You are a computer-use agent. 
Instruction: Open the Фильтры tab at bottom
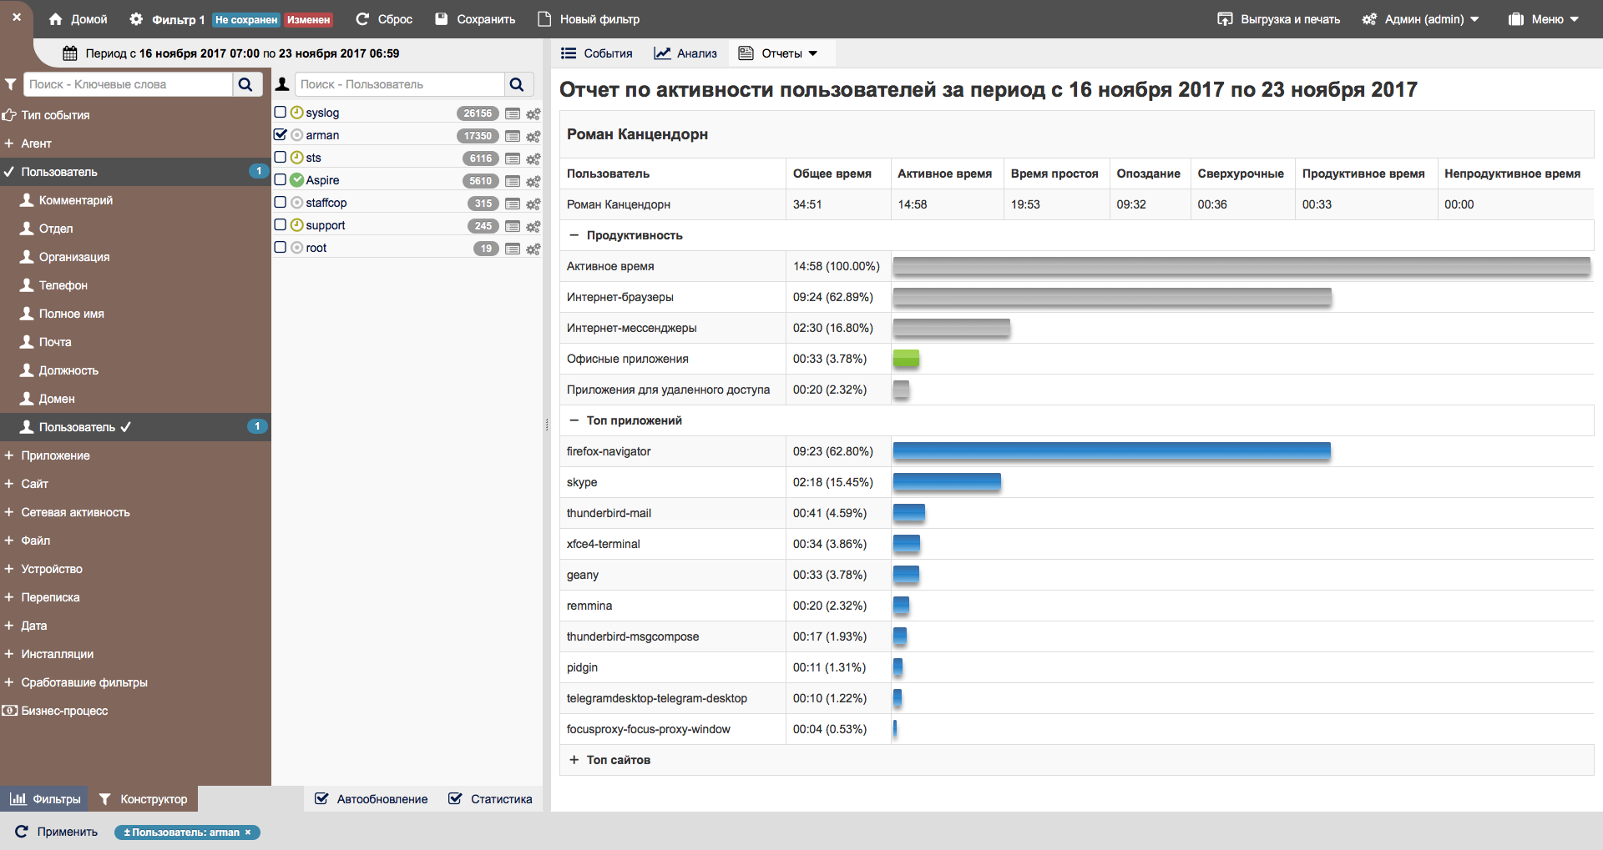45,799
